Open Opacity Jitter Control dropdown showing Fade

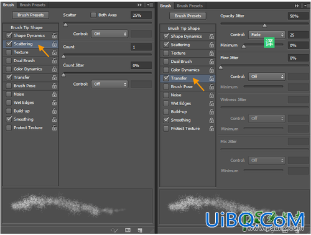pyautogui.click(x=267, y=35)
